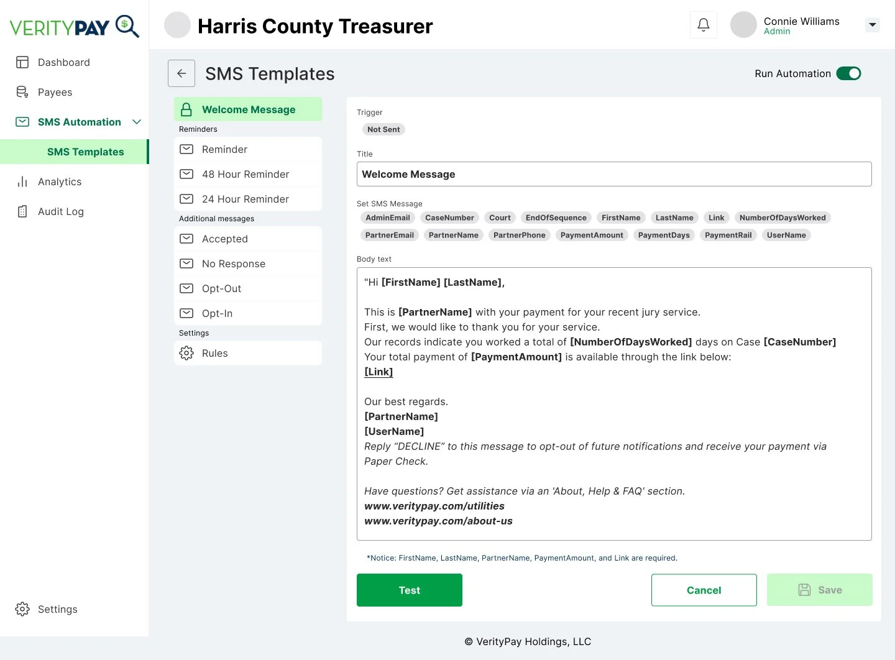The image size is (895, 660).
Task: Open the 48 Hour Reminder template
Action: pos(246,174)
